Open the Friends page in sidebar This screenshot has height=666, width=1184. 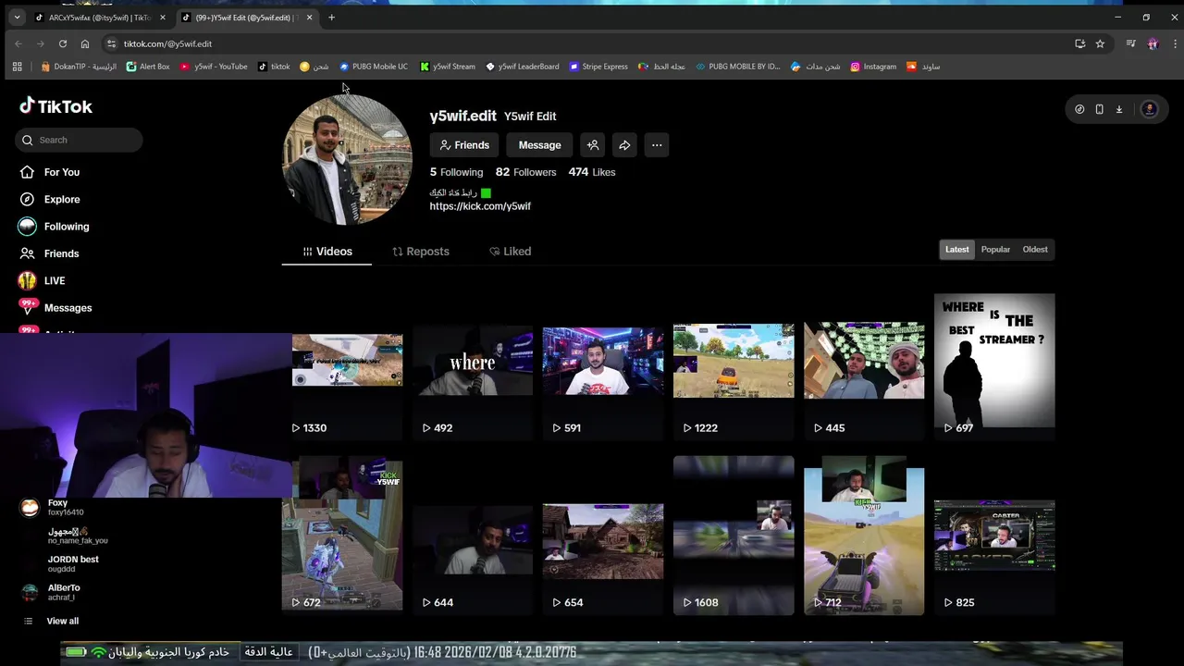tap(61, 253)
